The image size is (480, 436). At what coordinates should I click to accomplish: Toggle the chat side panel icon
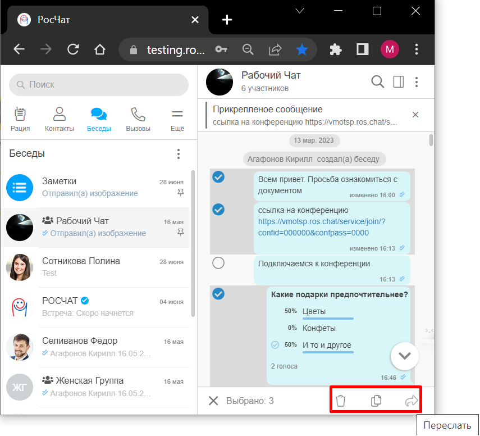(x=399, y=82)
